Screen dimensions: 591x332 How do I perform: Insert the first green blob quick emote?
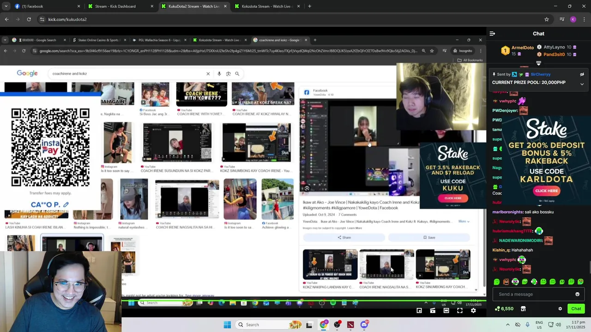point(497,282)
